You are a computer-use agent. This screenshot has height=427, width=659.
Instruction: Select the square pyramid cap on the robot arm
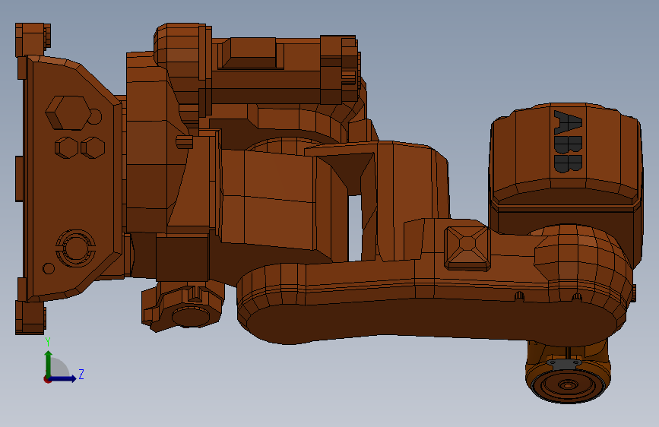tap(467, 248)
